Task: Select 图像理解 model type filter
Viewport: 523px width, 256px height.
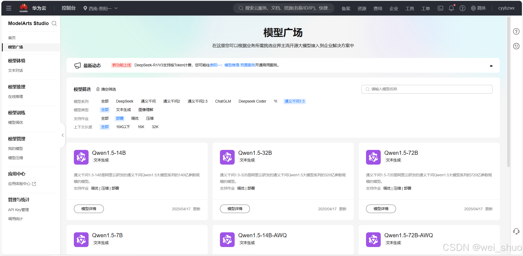Action: point(146,110)
